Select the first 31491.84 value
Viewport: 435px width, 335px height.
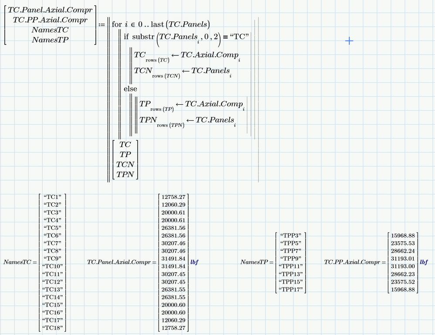173,259
